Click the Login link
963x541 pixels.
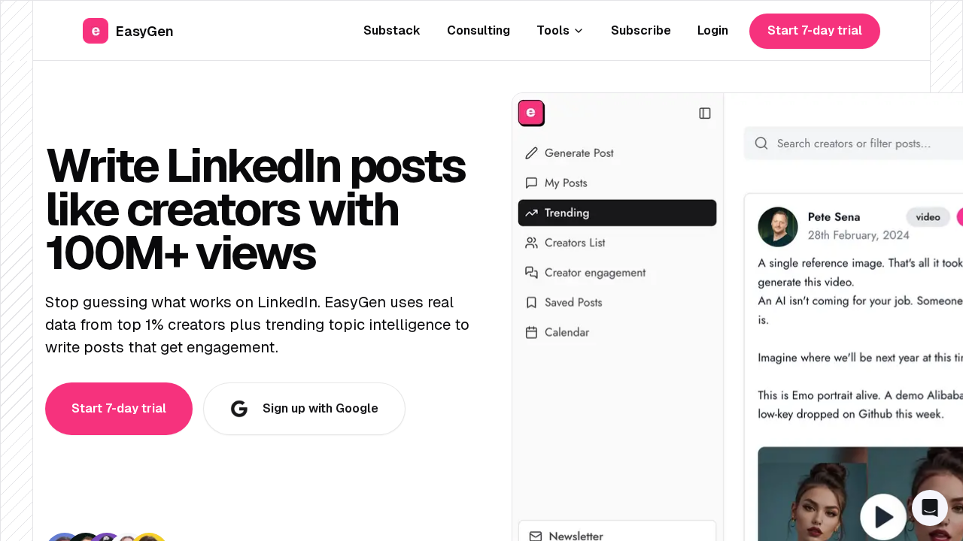pos(712,31)
